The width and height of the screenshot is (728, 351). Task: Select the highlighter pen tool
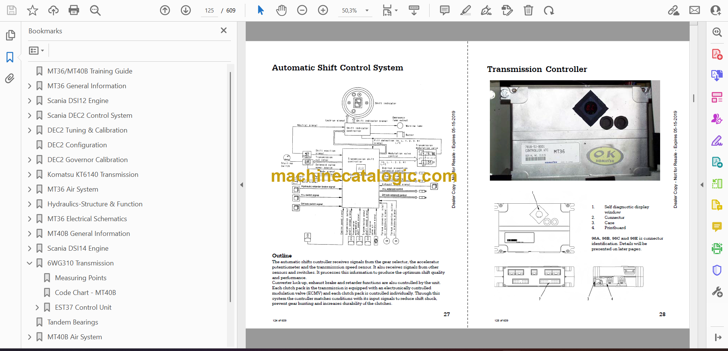tap(466, 10)
